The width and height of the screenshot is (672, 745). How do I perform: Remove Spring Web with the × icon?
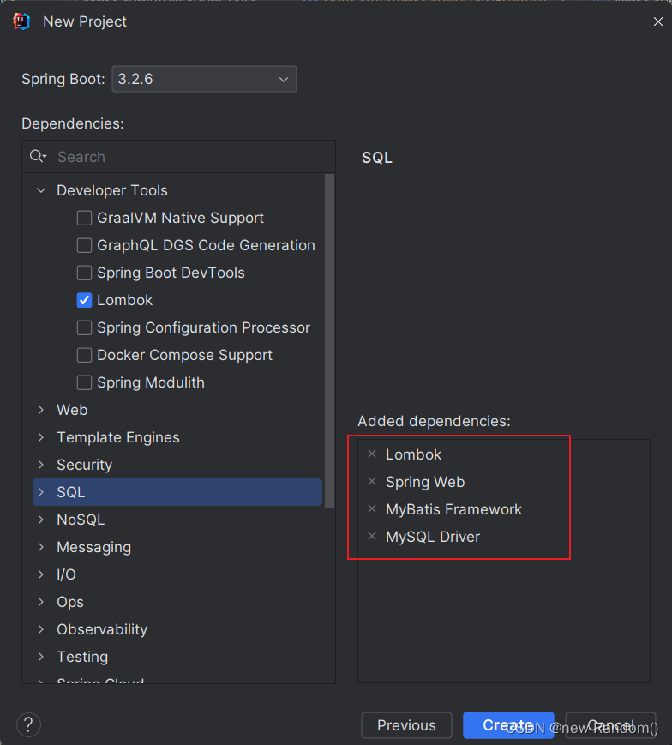(372, 481)
